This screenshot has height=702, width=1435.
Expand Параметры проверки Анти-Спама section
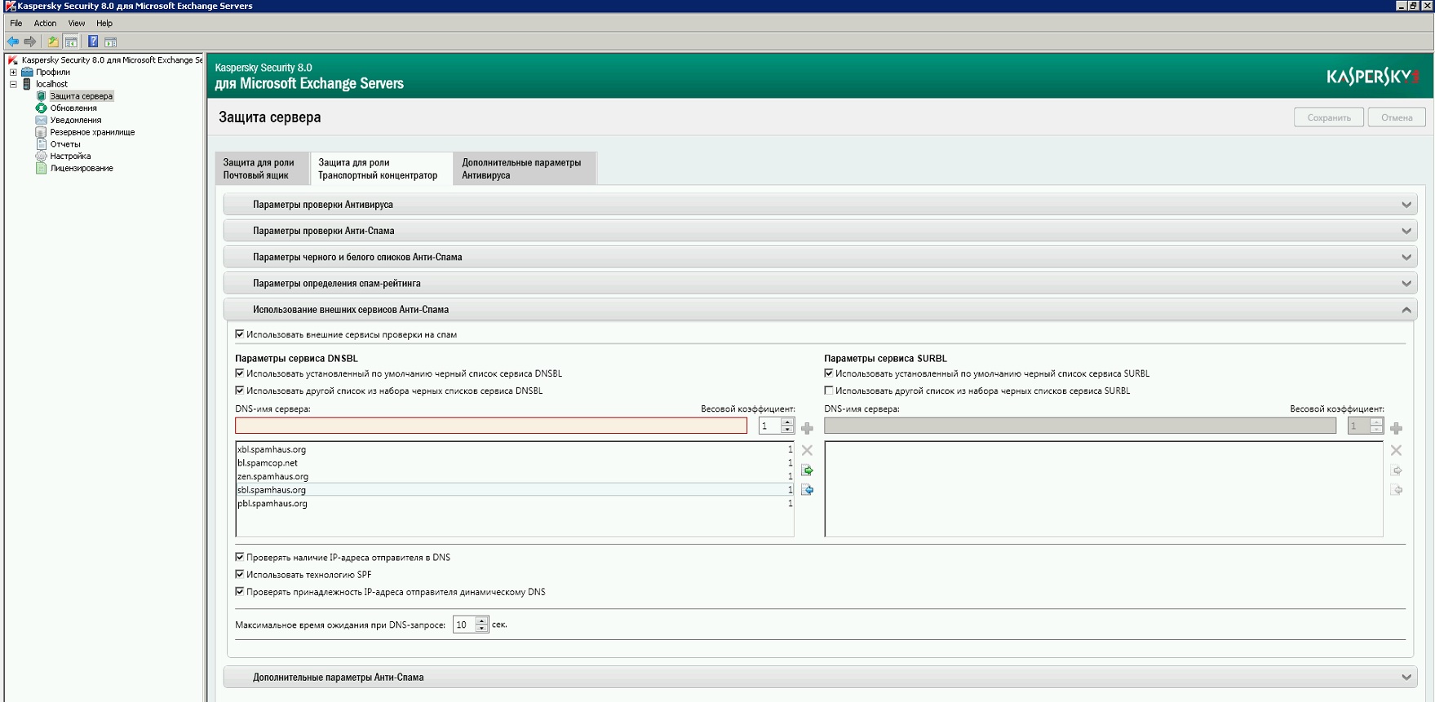coord(820,231)
